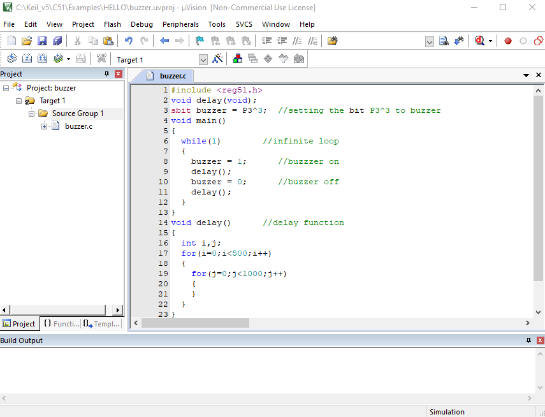Image resolution: width=545 pixels, height=417 pixels.
Task: Pin or unpin Build Output panel
Action: pos(528,340)
